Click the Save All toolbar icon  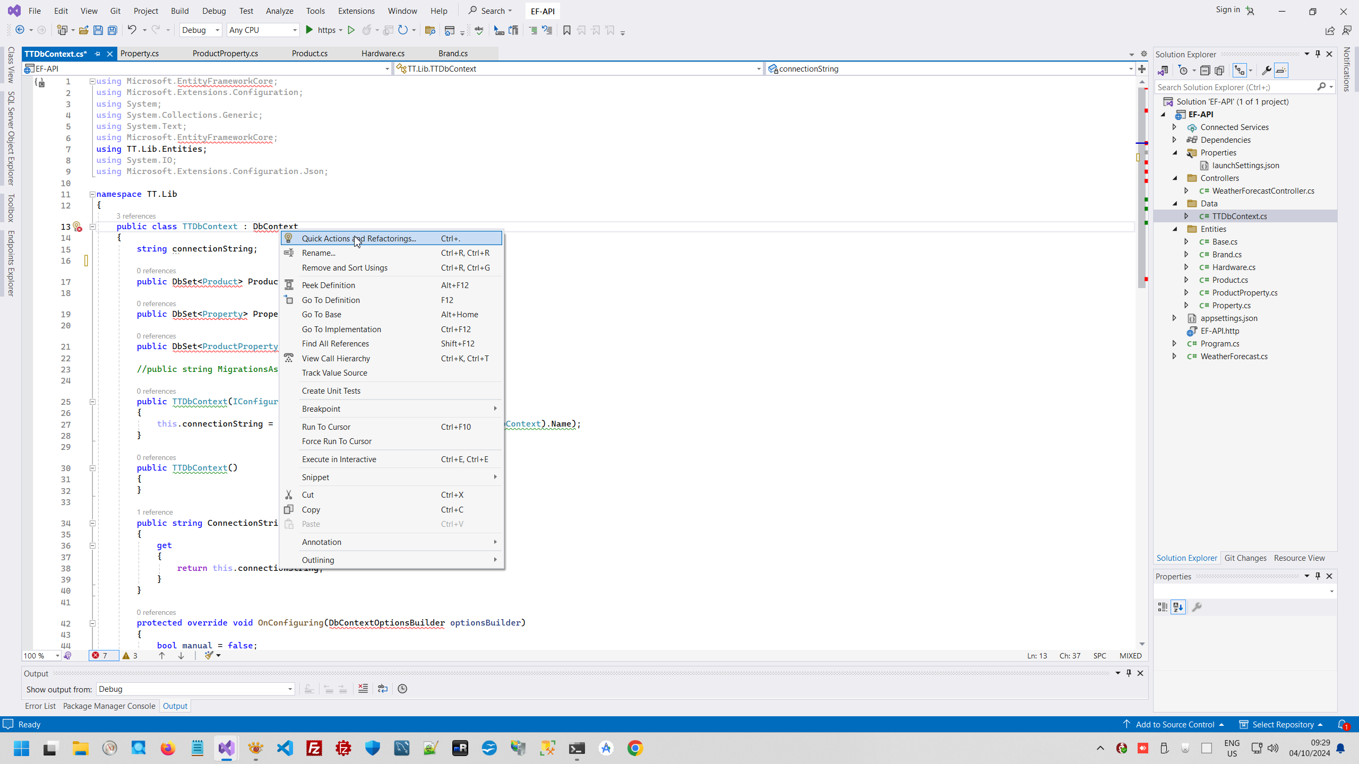pos(112,30)
